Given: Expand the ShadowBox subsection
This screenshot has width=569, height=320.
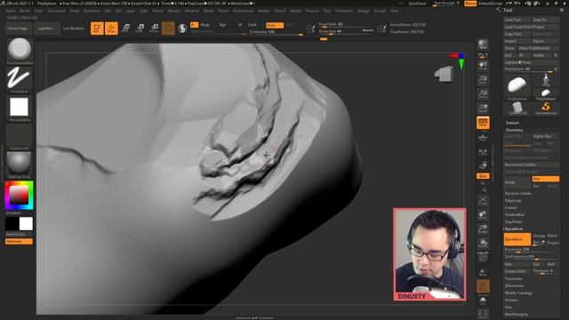Looking at the screenshot, I should point(514,215).
